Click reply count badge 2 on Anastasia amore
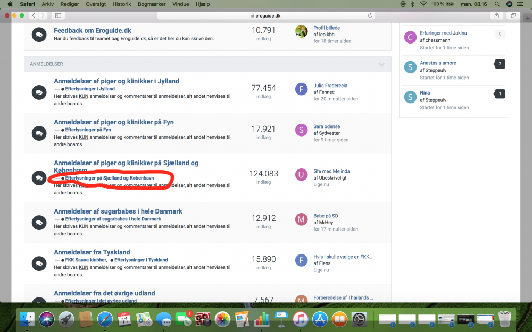Screen dimensions: 532x332 (500, 64)
